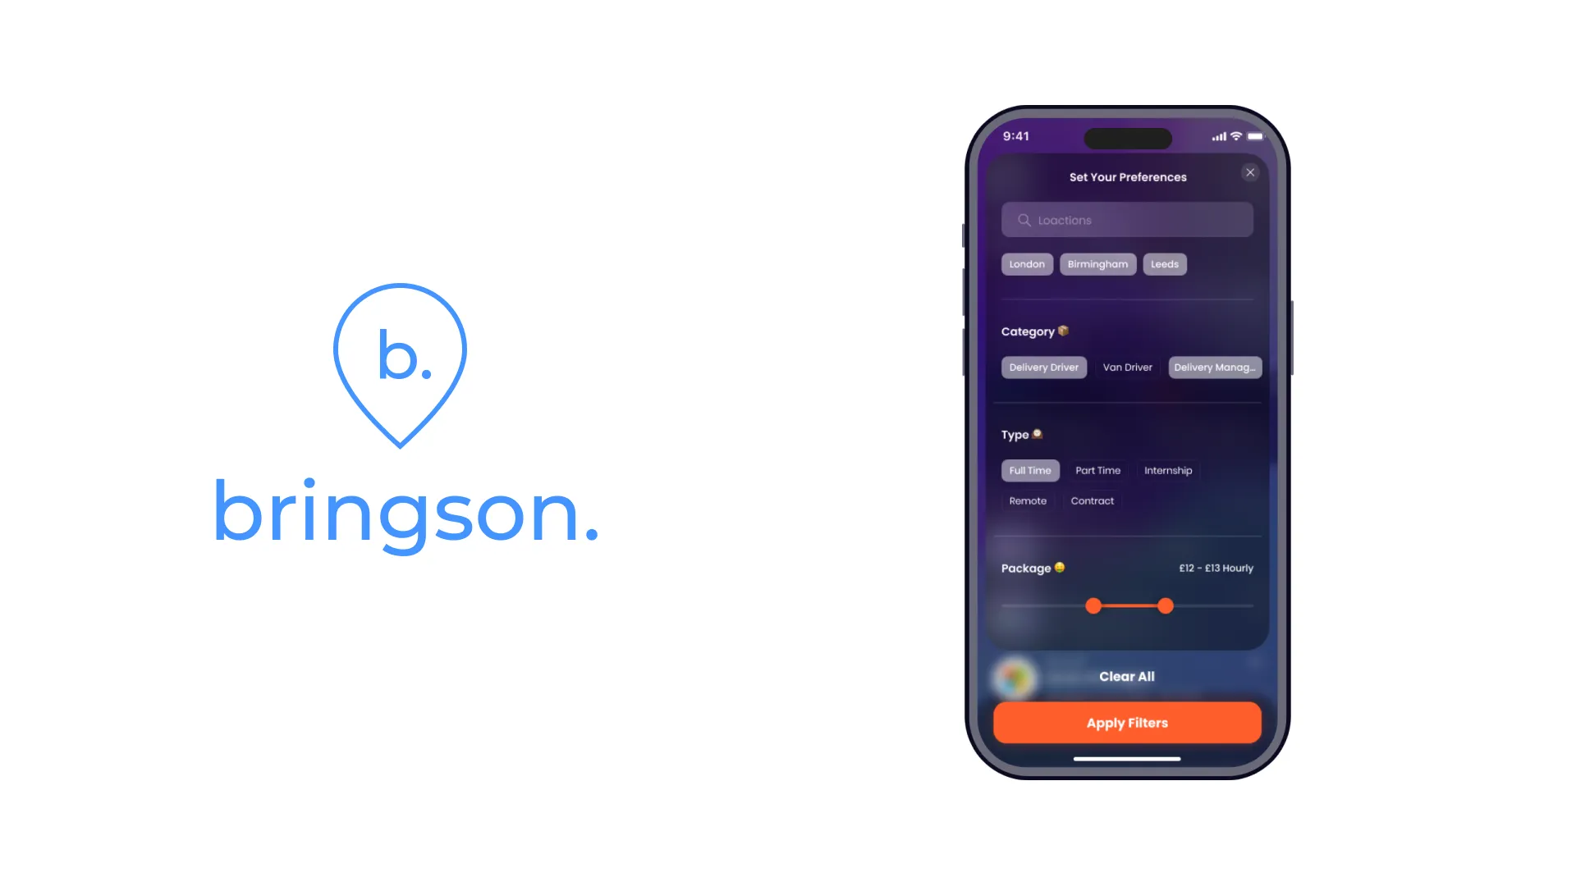
Task: Click the Locations search input field
Action: click(1127, 220)
